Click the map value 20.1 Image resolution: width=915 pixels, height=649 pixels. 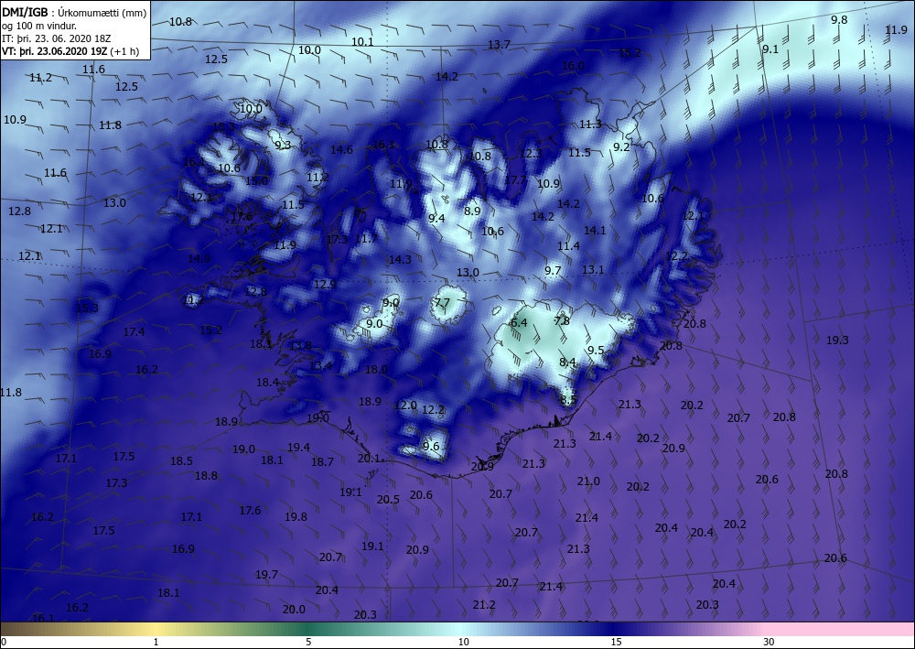click(368, 459)
